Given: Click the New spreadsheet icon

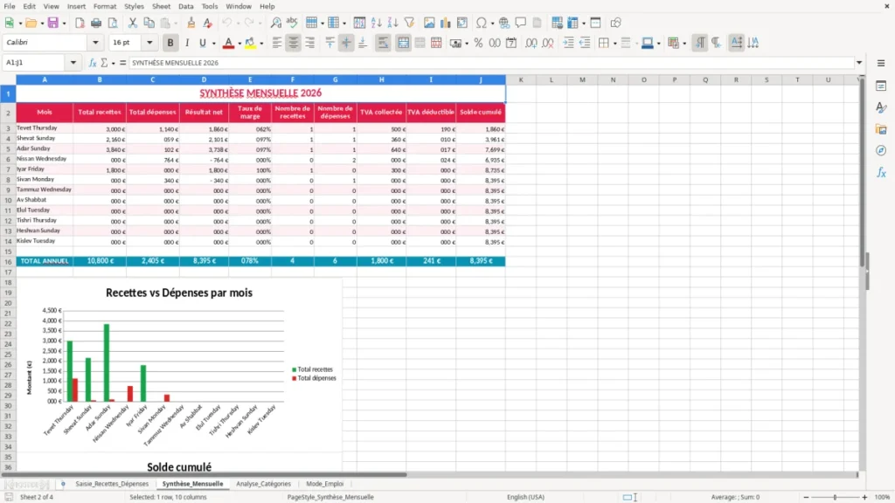Looking at the screenshot, I should [x=9, y=23].
